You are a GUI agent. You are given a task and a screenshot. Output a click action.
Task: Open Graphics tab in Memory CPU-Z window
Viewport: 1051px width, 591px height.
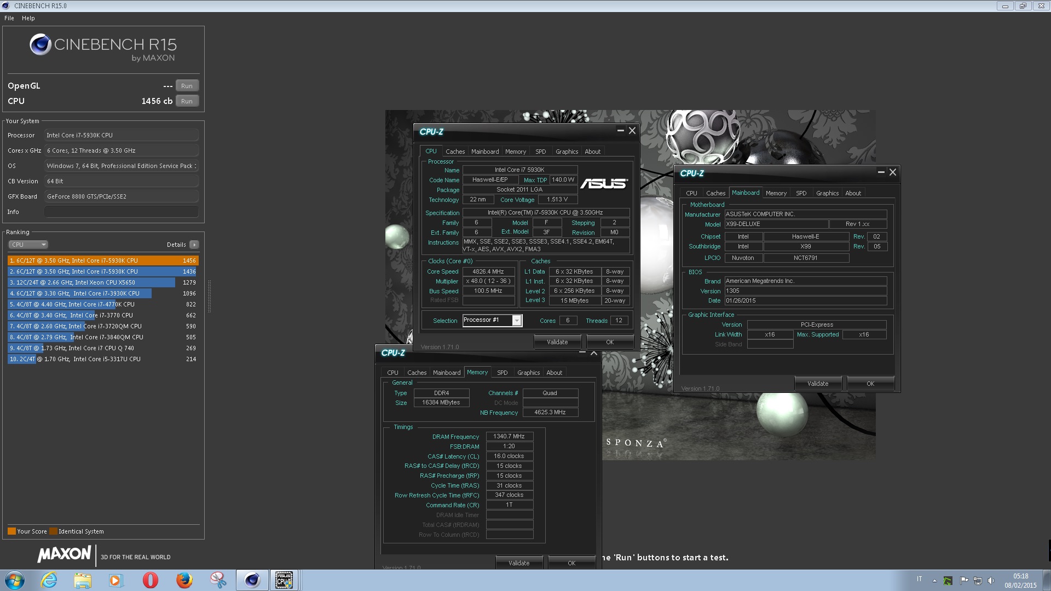pyautogui.click(x=528, y=373)
